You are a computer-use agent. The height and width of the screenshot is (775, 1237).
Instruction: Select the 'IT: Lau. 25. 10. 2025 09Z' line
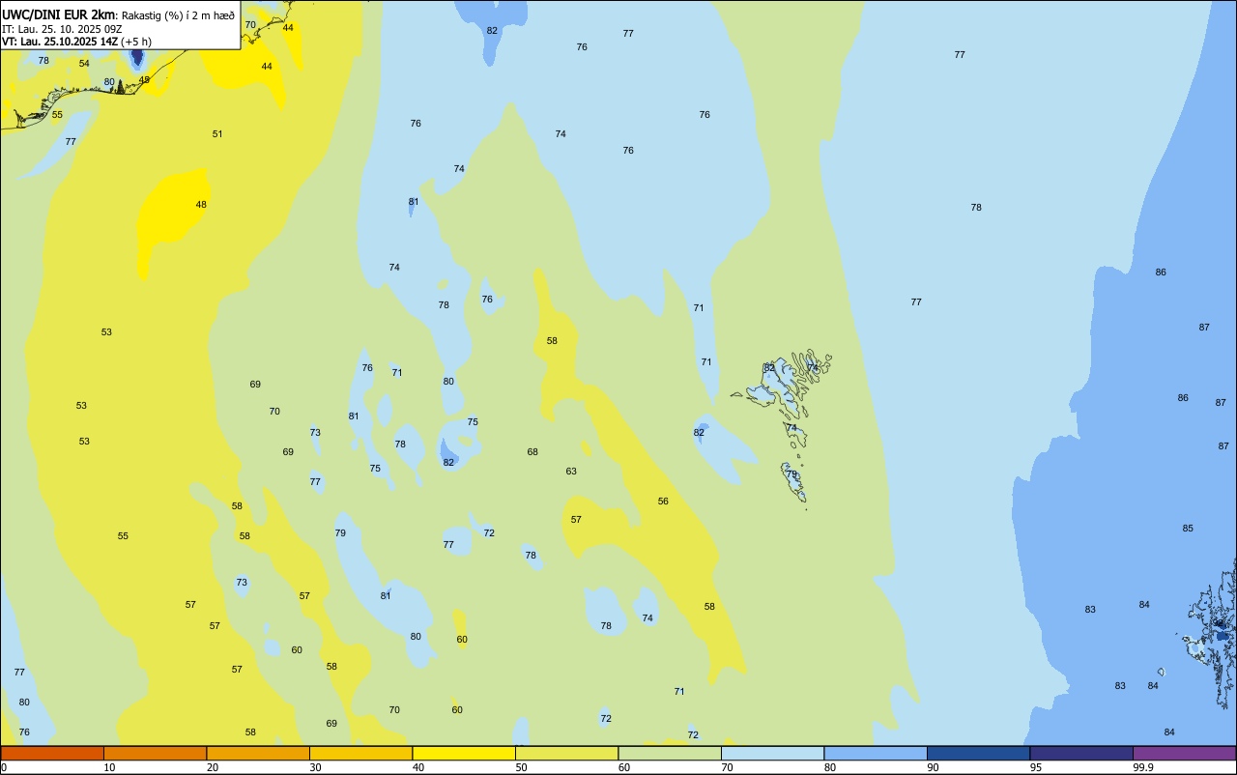[x=62, y=28]
